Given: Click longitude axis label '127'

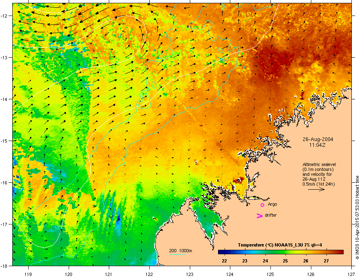Looking at the screenshot, I should point(351,274).
